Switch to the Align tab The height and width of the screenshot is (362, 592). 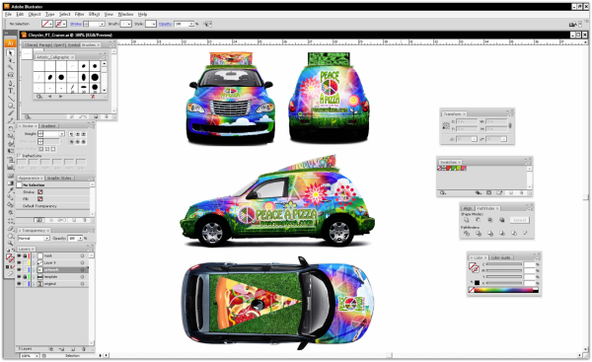tap(468, 208)
